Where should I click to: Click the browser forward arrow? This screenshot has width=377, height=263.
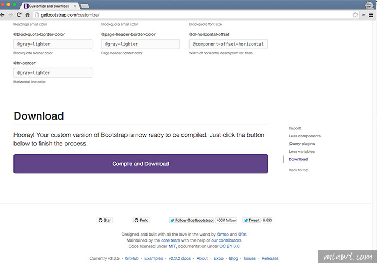11,15
